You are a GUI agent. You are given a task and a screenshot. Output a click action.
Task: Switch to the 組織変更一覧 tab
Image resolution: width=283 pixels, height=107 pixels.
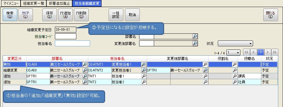33,4
